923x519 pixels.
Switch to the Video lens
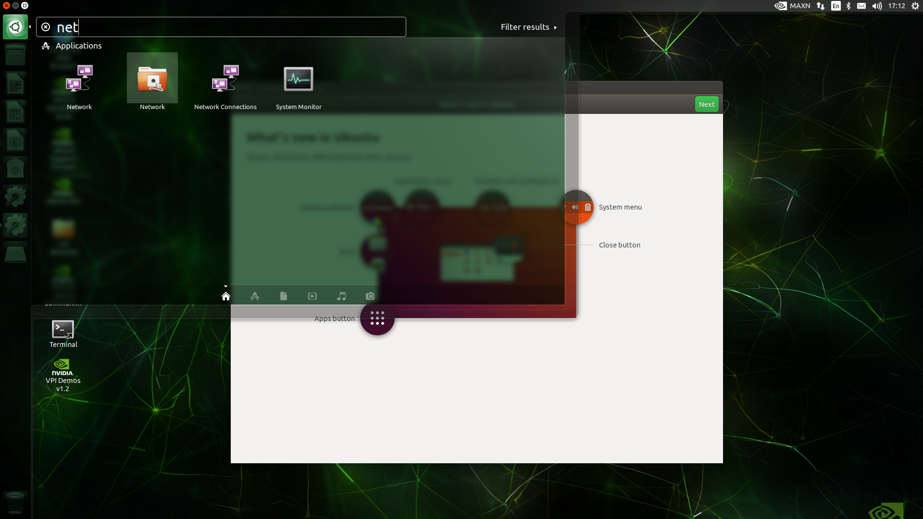pos(312,296)
